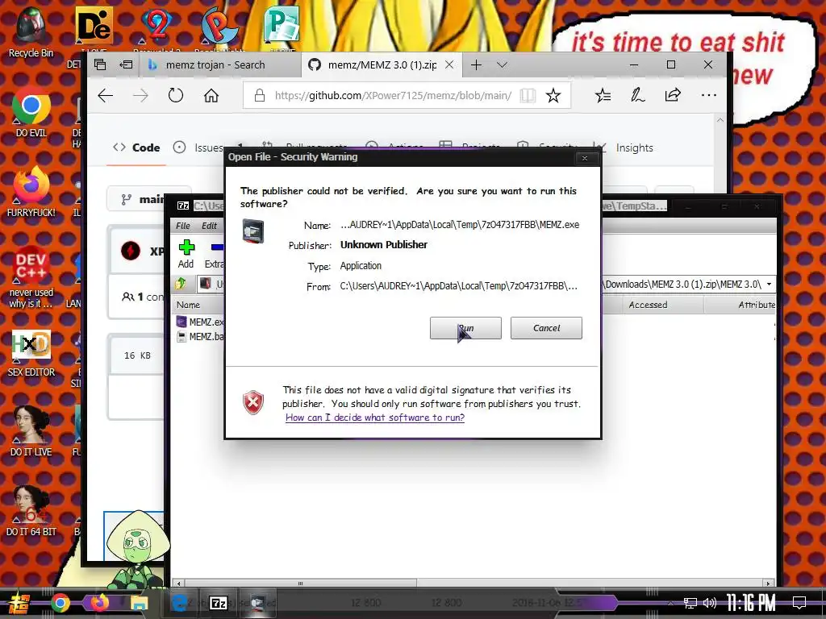Add page to favorites star in address bar
This screenshot has height=619, width=826.
(x=553, y=95)
